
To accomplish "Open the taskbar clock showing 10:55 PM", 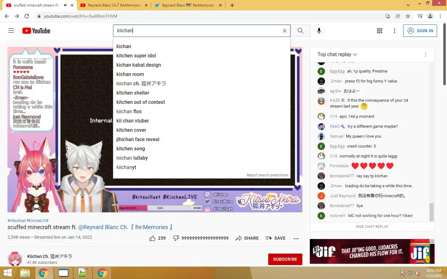I will (x=434, y=273).
